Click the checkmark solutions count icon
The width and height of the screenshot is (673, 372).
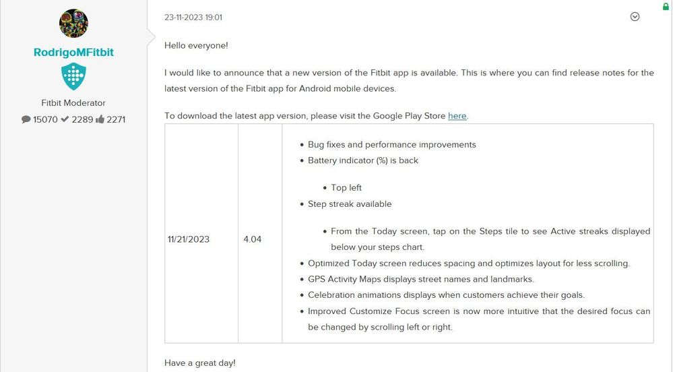[65, 119]
